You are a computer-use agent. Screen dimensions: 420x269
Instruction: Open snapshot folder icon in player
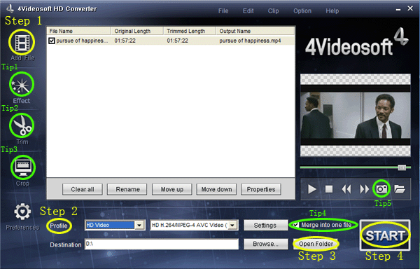click(400, 189)
